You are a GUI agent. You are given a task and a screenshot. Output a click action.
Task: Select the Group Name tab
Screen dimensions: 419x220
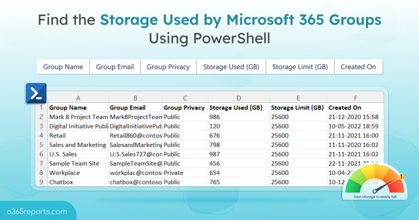click(x=63, y=67)
